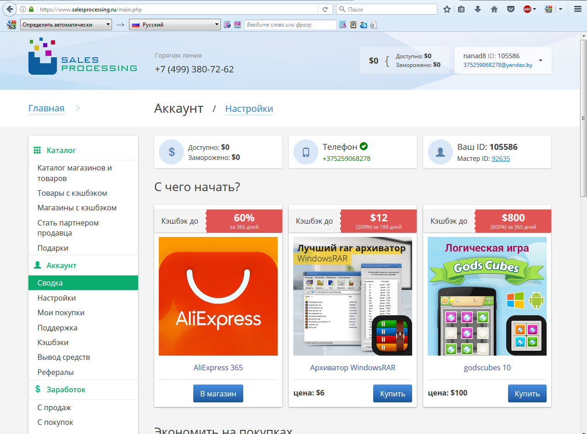Click the user profile circle icon
Screen dimensions: 587x434
point(440,152)
